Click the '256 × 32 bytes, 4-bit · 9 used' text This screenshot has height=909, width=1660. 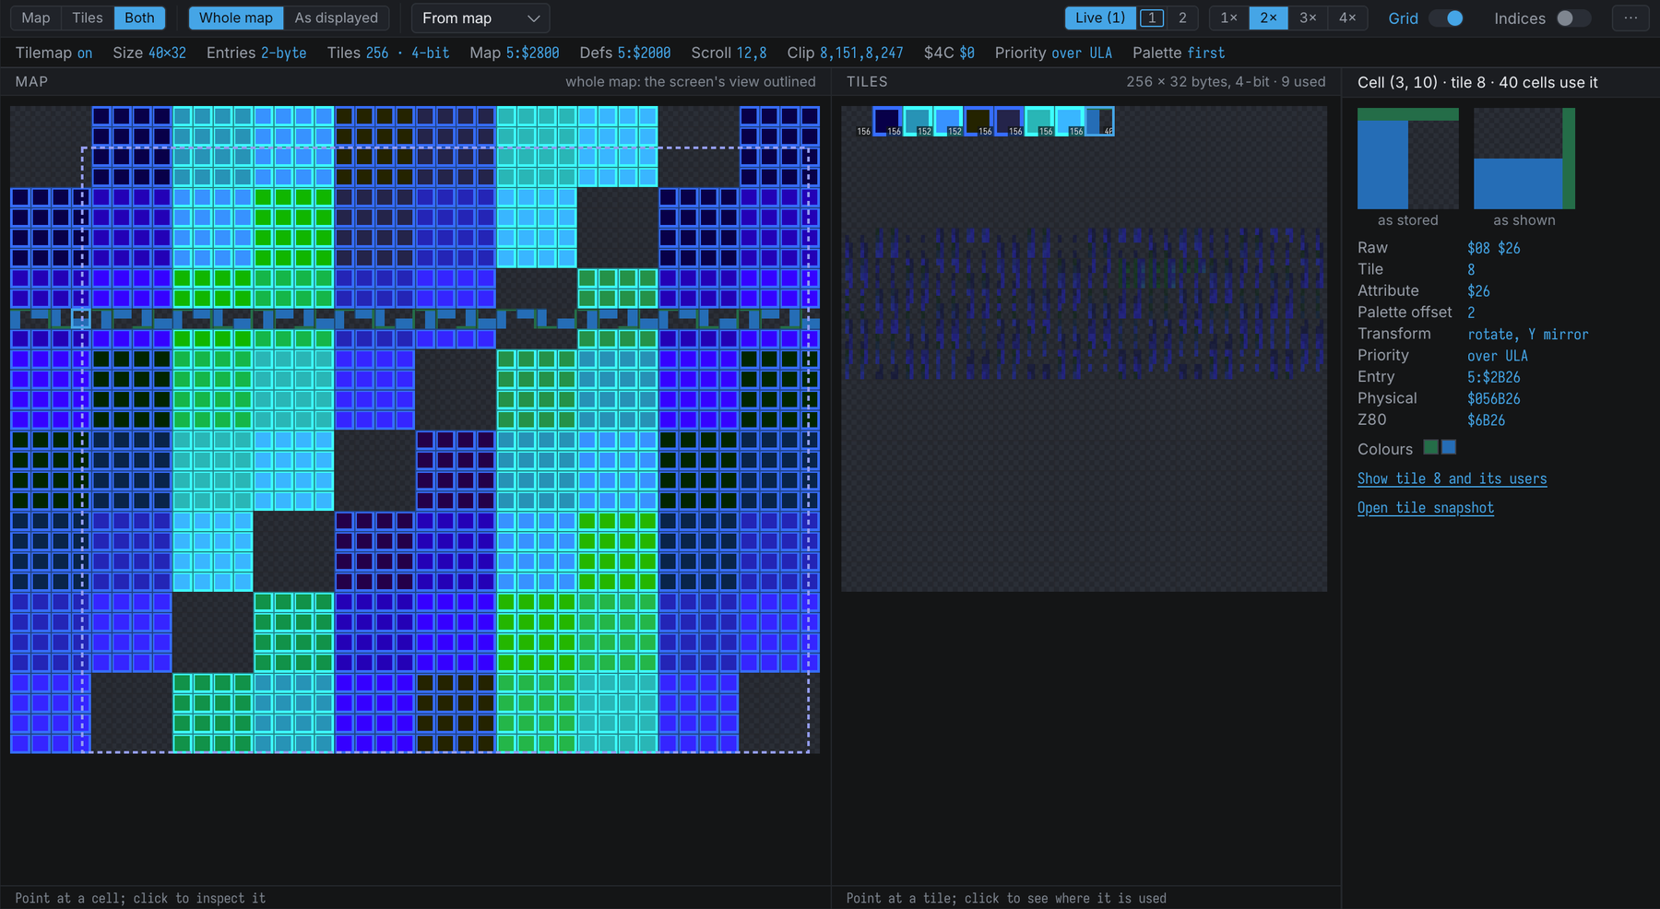click(x=1226, y=82)
